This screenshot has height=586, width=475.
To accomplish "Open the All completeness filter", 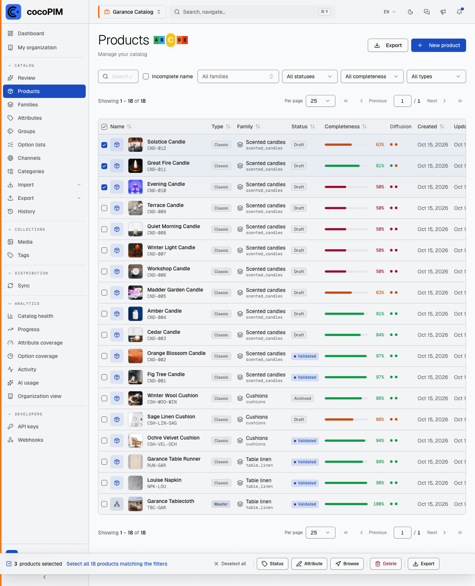I will pos(372,76).
